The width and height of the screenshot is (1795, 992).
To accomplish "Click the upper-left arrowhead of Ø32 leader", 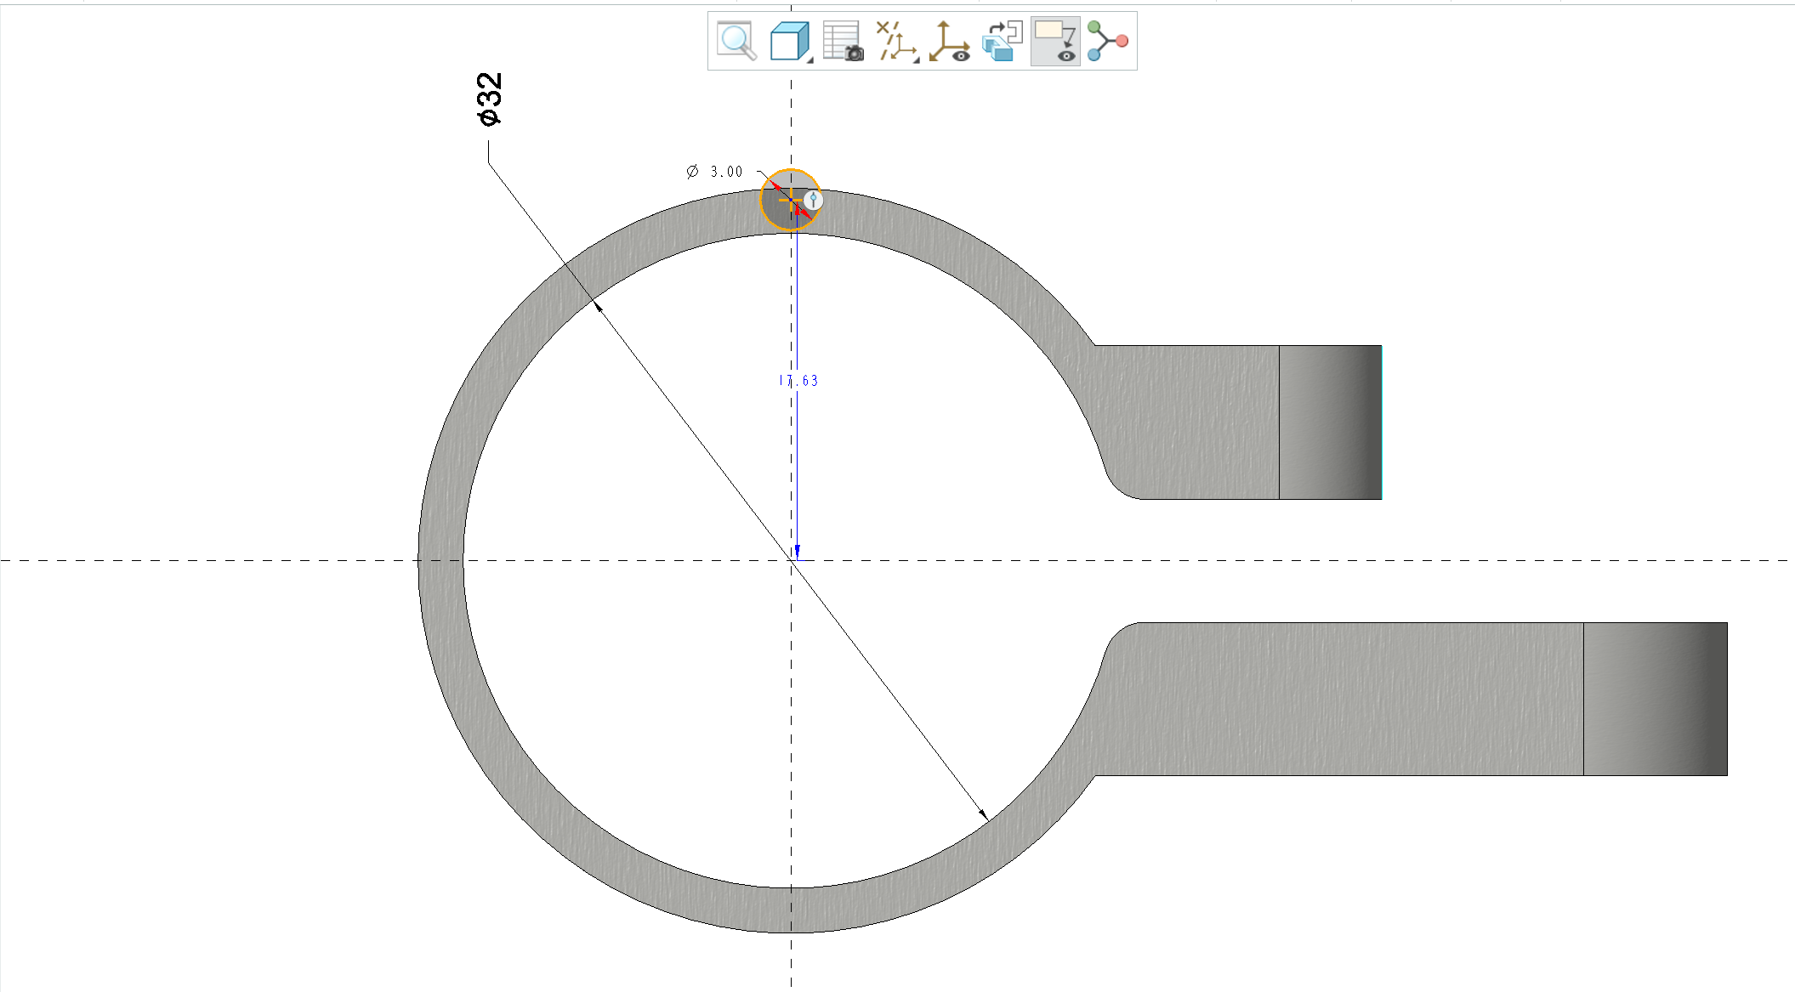I will [599, 307].
